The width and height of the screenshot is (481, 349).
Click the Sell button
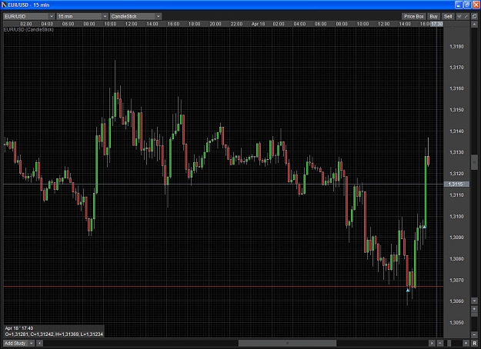[448, 17]
